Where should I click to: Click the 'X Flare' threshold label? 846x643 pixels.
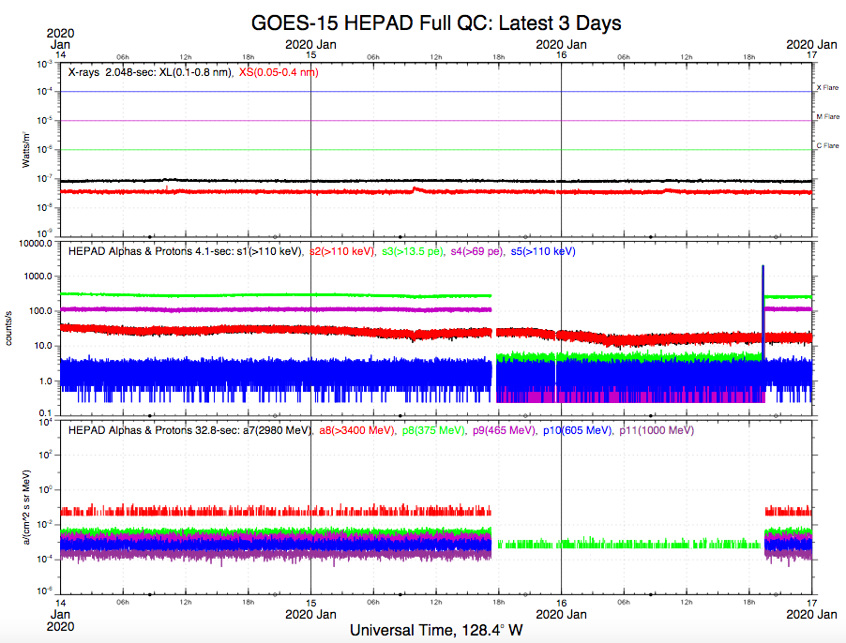[x=827, y=87]
